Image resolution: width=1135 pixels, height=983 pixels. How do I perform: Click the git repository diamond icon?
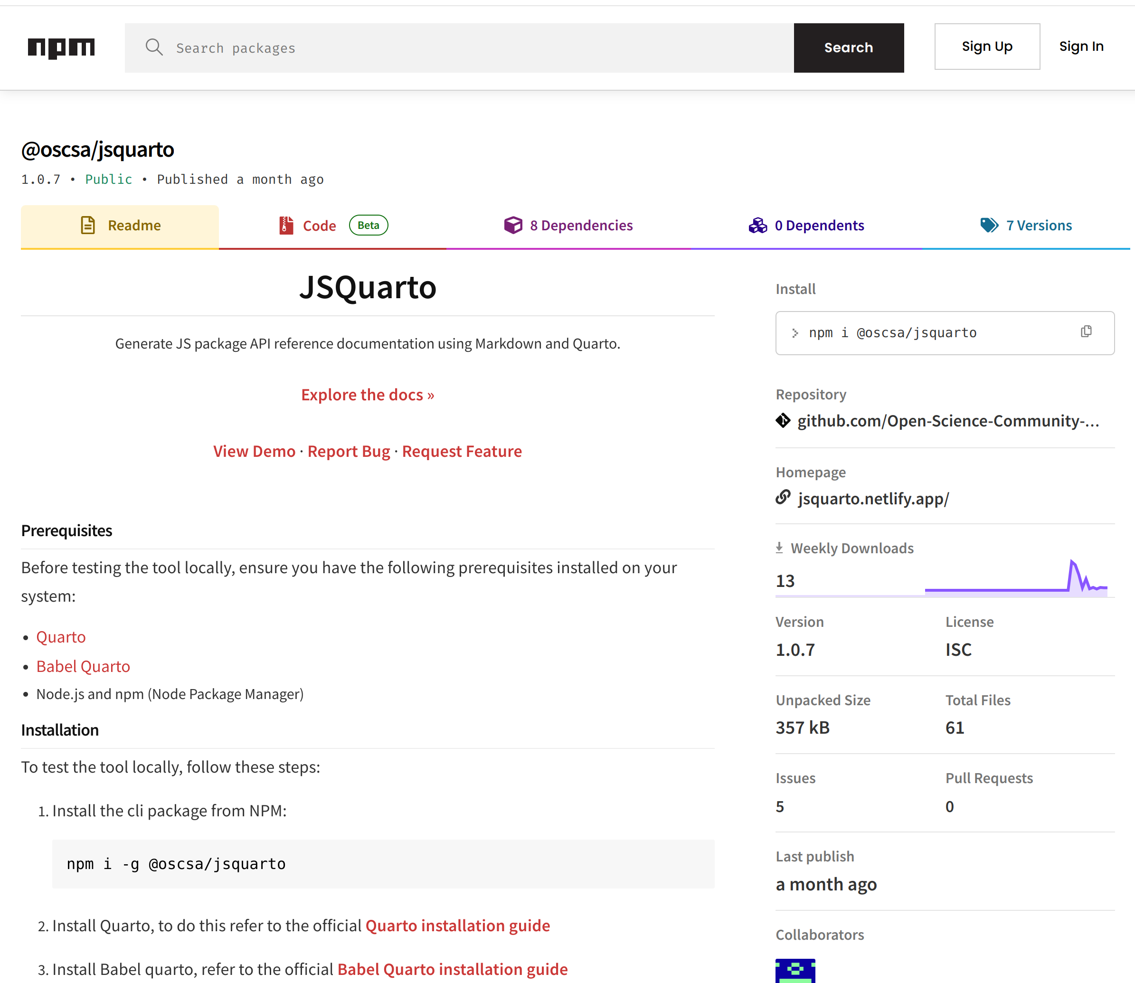click(x=783, y=420)
